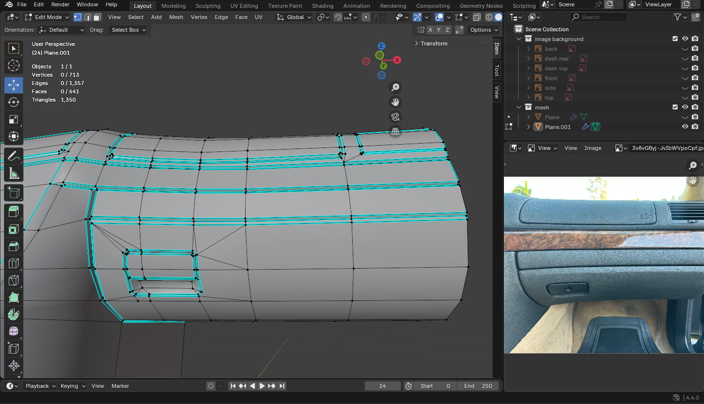Click the Blender logo menu
The height and width of the screenshot is (404, 704).
click(9, 4)
